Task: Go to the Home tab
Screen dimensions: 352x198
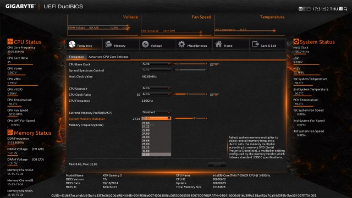Action: tap(231, 44)
